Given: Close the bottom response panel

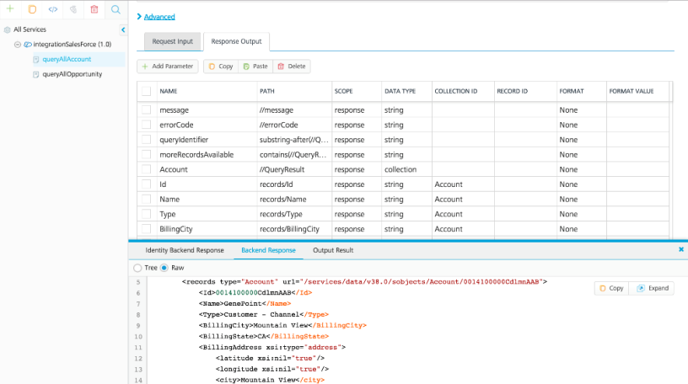Looking at the screenshot, I should pos(681,249).
